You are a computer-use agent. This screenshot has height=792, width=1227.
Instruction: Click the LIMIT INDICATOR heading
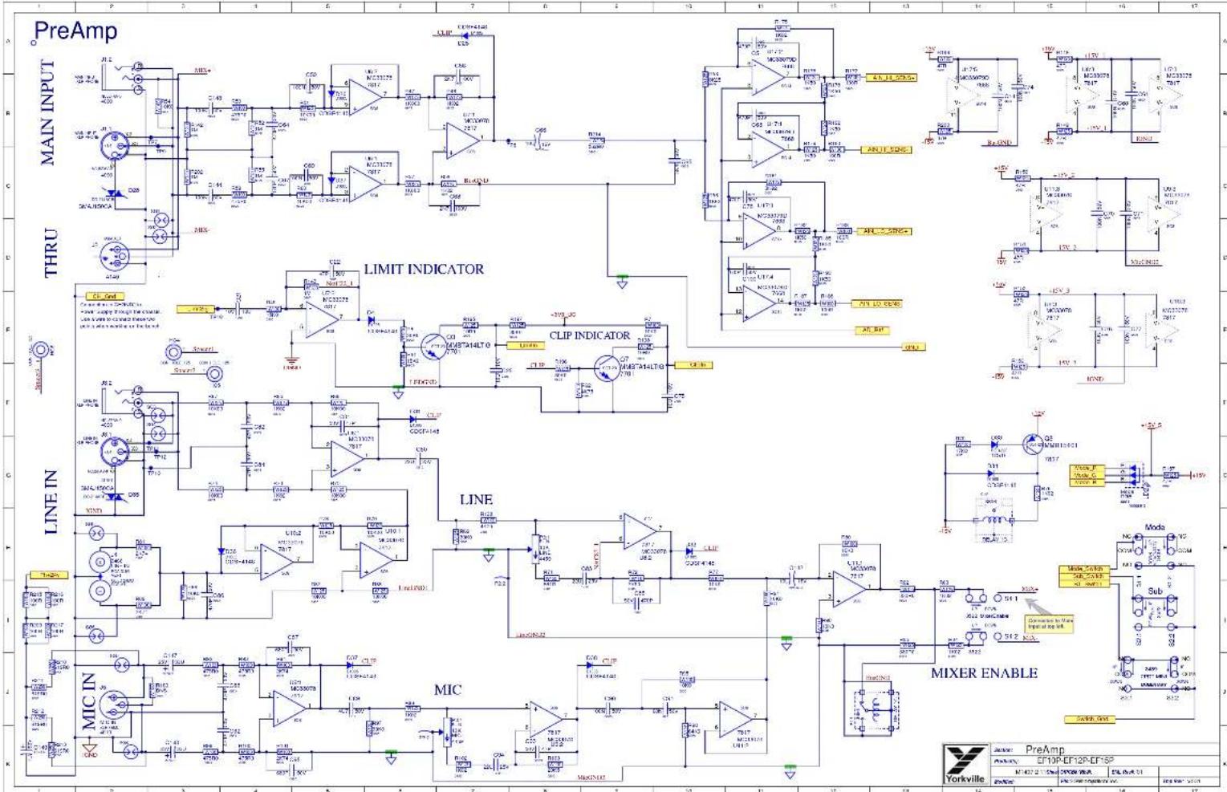424,269
